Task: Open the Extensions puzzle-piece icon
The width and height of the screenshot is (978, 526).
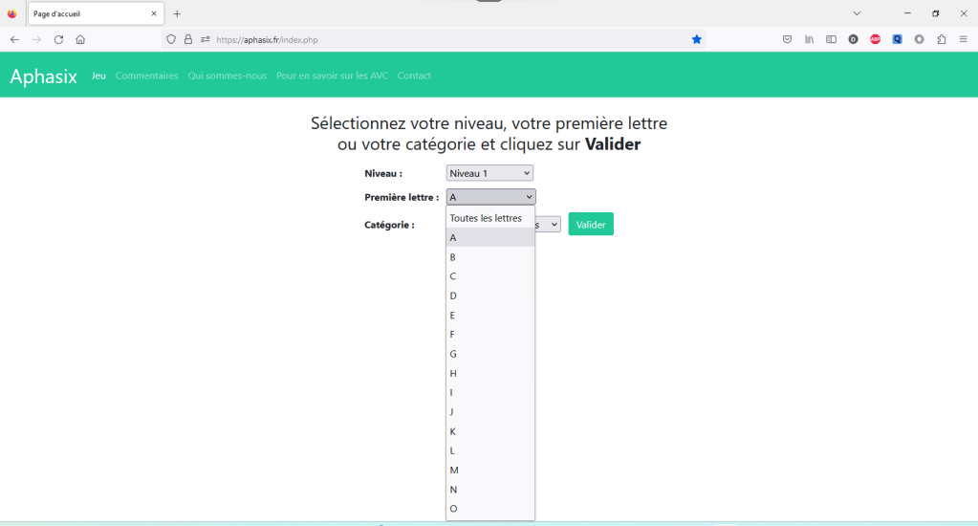Action: click(942, 39)
